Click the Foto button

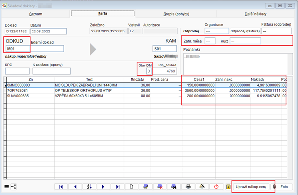click(284, 187)
